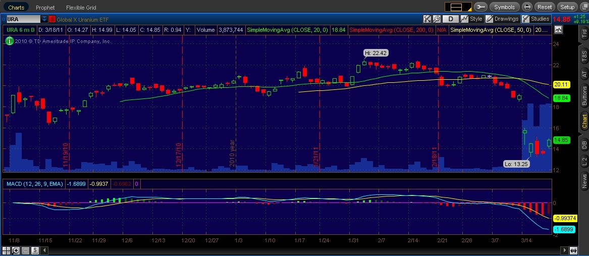Image resolution: width=589 pixels, height=256 pixels.
Task: Click the expand time axis icon
Action: 573,250
